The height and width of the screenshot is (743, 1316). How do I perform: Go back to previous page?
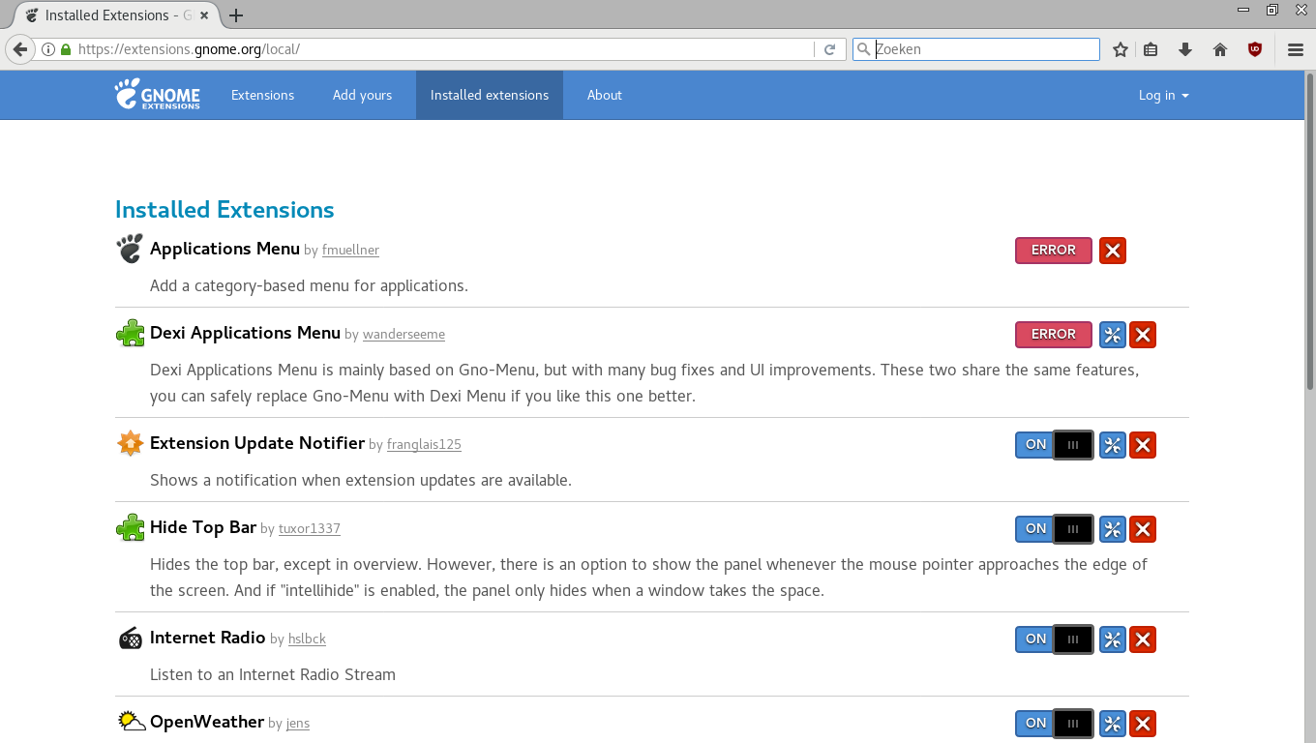coord(19,49)
